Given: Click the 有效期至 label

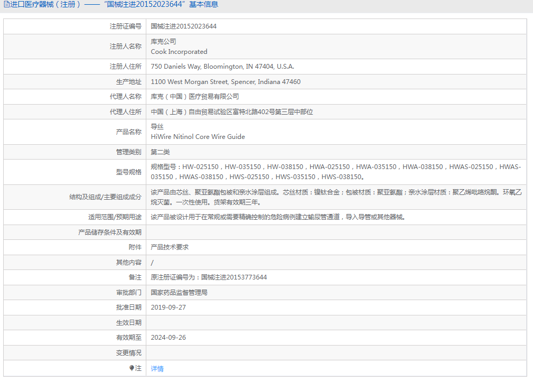Looking at the screenshot, I should (x=128, y=338).
